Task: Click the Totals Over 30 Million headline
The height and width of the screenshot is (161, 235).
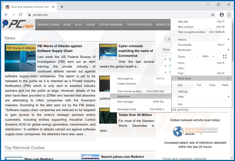Action: tap(135, 115)
